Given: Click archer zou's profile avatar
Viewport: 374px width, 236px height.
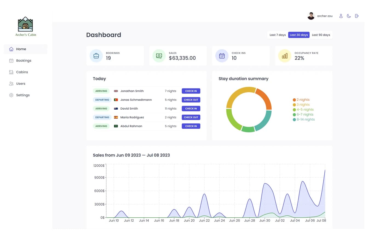Looking at the screenshot, I should pyautogui.click(x=311, y=16).
